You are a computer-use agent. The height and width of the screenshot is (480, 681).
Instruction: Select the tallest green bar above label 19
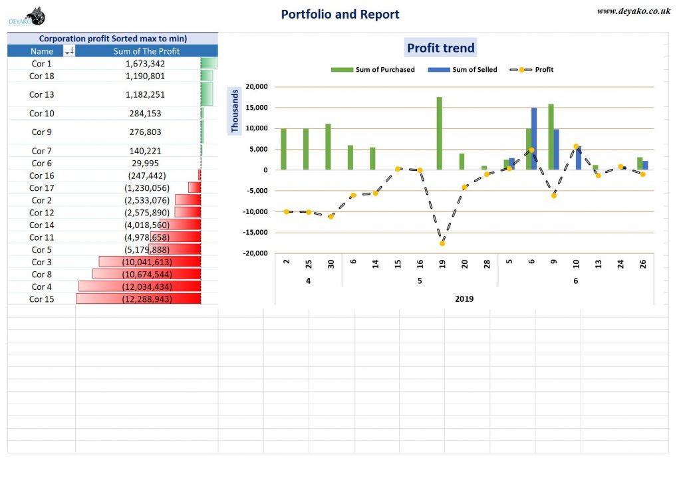pyautogui.click(x=440, y=133)
